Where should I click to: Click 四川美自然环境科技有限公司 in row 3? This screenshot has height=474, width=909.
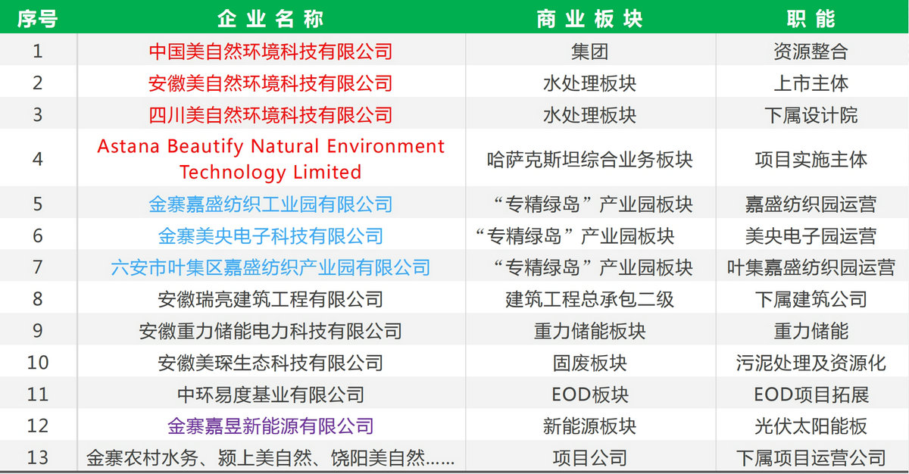tap(270, 114)
